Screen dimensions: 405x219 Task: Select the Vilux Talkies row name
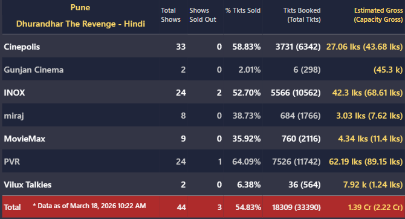click(x=28, y=185)
